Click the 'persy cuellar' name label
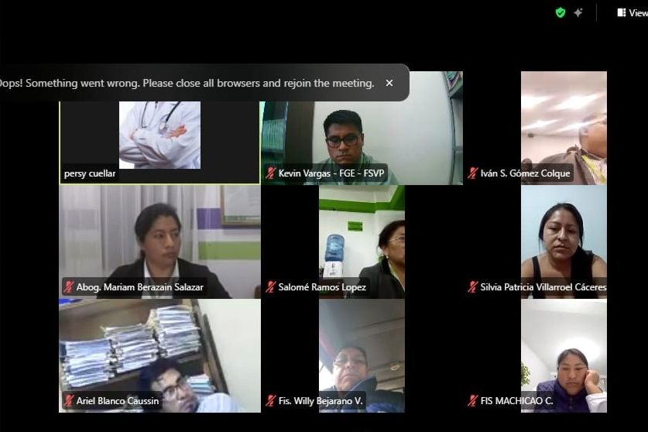This screenshot has height=432, width=648. [x=90, y=173]
